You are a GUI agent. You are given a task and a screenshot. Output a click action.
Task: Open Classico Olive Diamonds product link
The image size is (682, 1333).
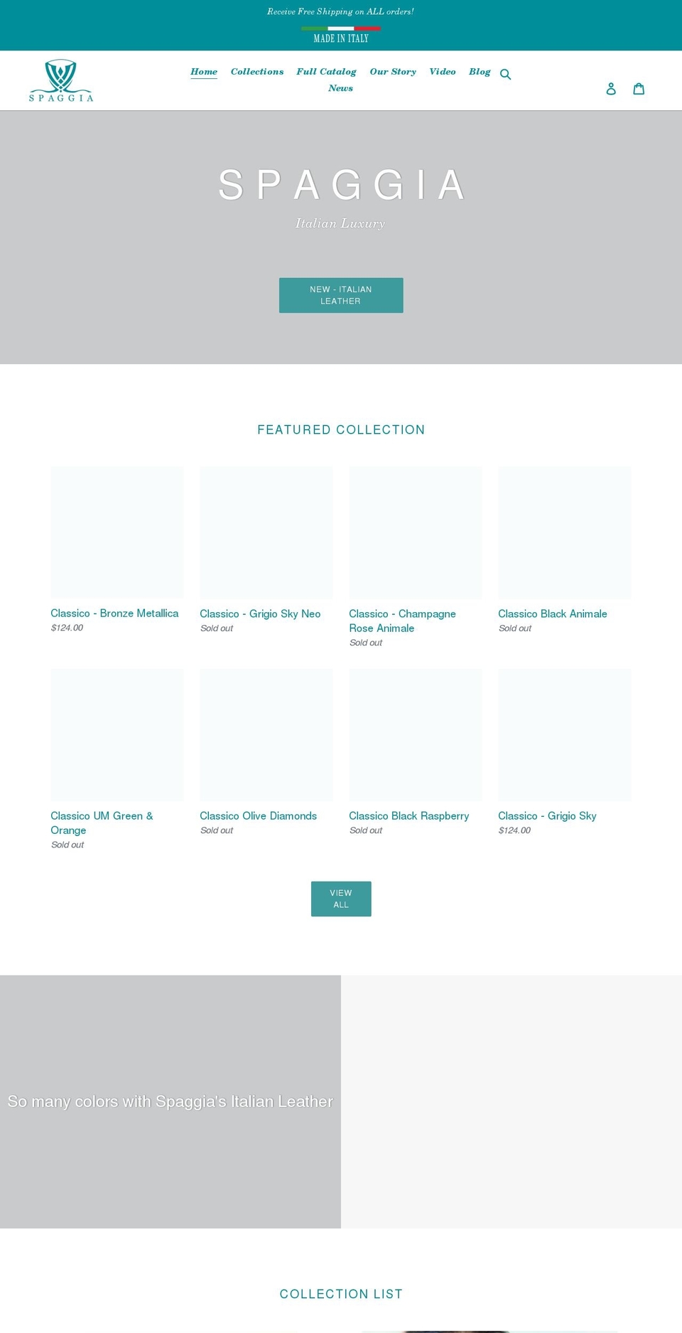259,815
